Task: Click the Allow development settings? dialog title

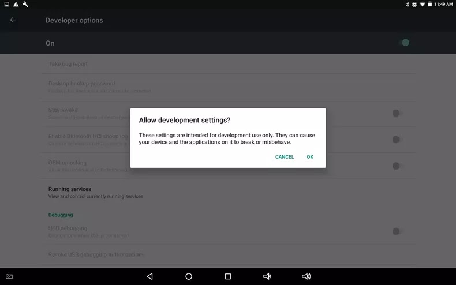Action: pyautogui.click(x=184, y=120)
